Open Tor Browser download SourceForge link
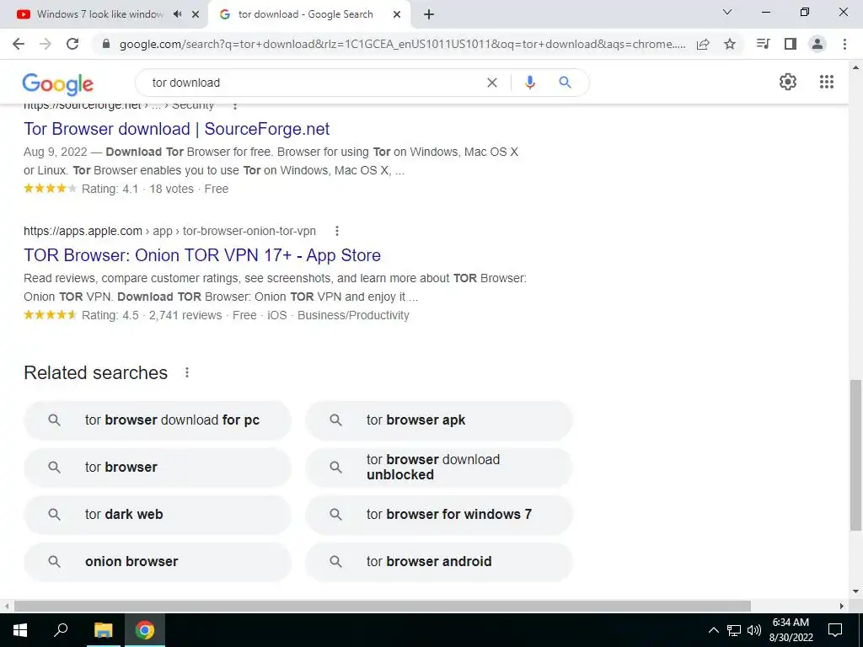This screenshot has width=863, height=647. [x=177, y=129]
